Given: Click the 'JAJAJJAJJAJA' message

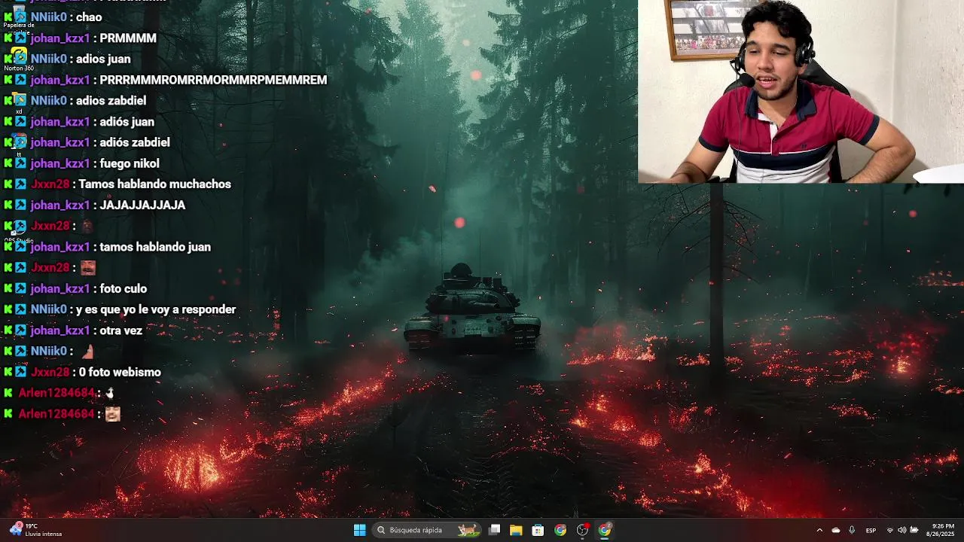Looking at the screenshot, I should coord(142,206).
